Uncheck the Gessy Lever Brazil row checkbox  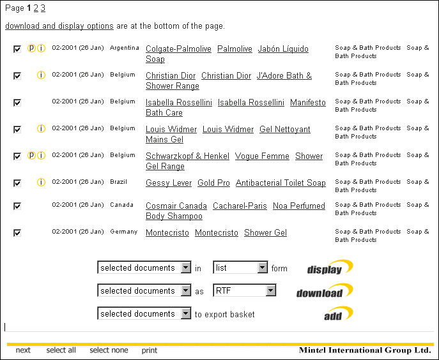pyautogui.click(x=17, y=183)
